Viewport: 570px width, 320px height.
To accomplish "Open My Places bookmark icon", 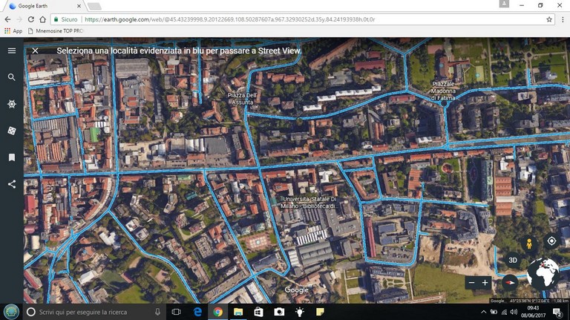I will tap(12, 157).
